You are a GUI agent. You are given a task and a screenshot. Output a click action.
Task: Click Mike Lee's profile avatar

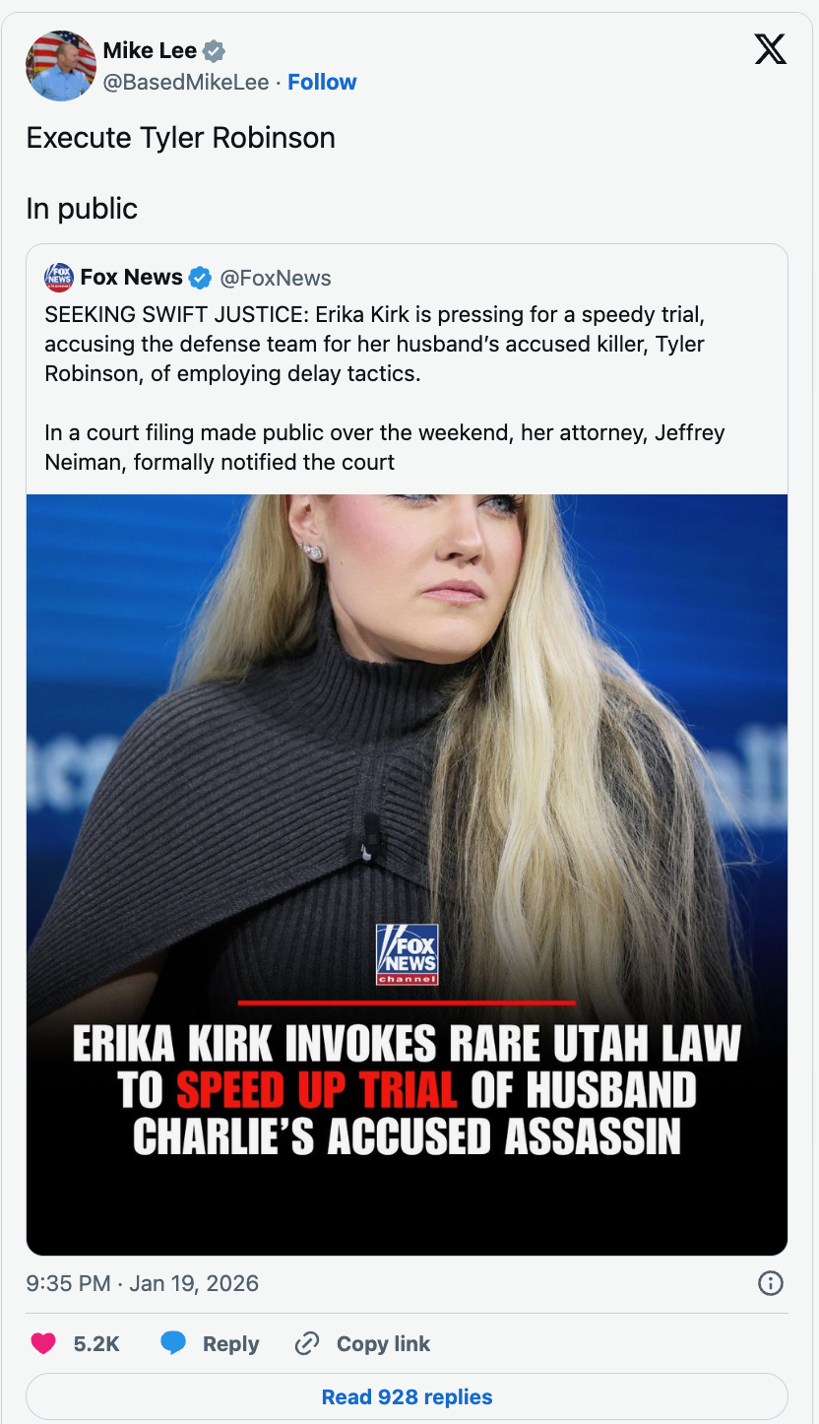coord(61,65)
